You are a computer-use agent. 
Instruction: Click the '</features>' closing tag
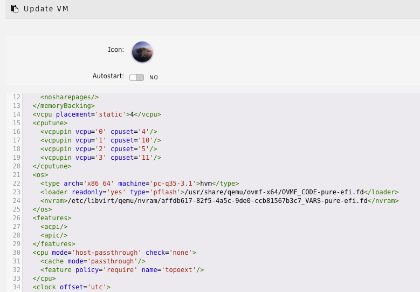tap(54, 244)
